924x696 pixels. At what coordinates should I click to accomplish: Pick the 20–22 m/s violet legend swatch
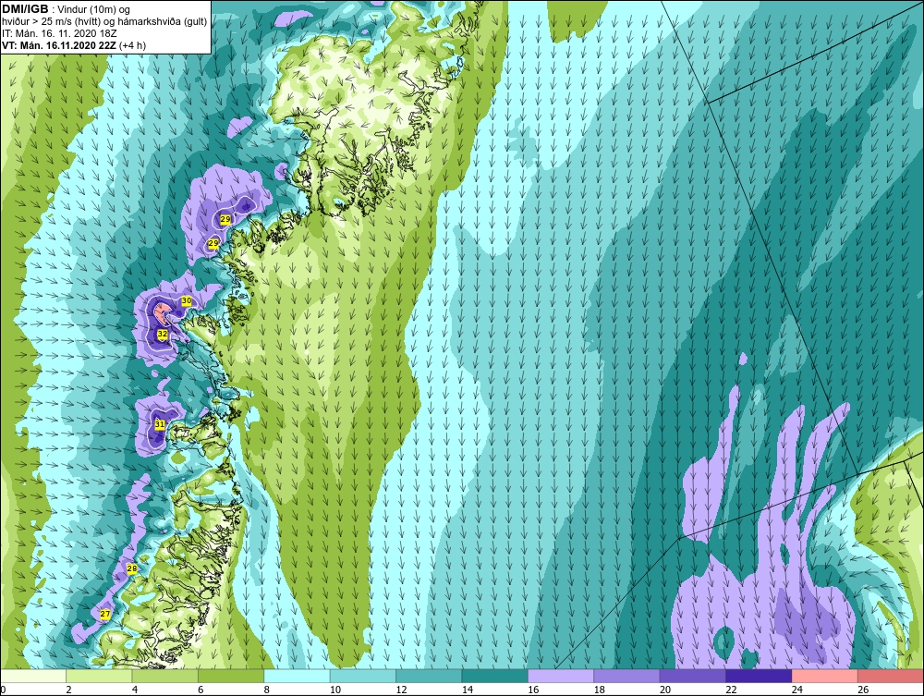click(693, 676)
